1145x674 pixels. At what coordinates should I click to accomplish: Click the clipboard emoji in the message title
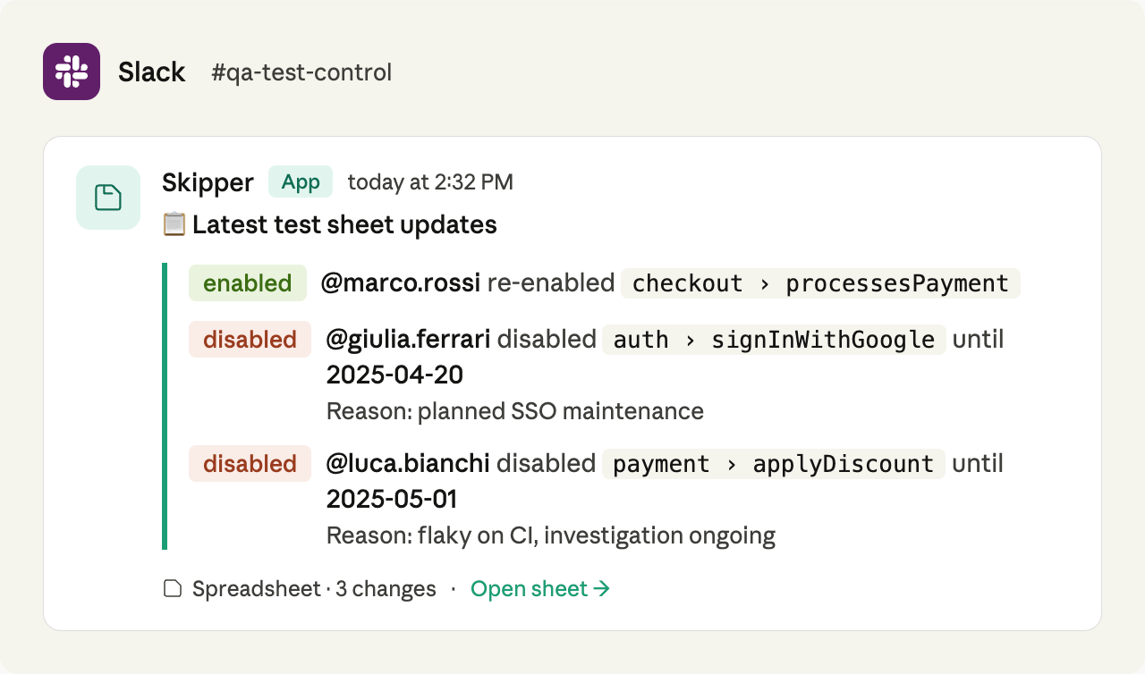click(x=174, y=224)
